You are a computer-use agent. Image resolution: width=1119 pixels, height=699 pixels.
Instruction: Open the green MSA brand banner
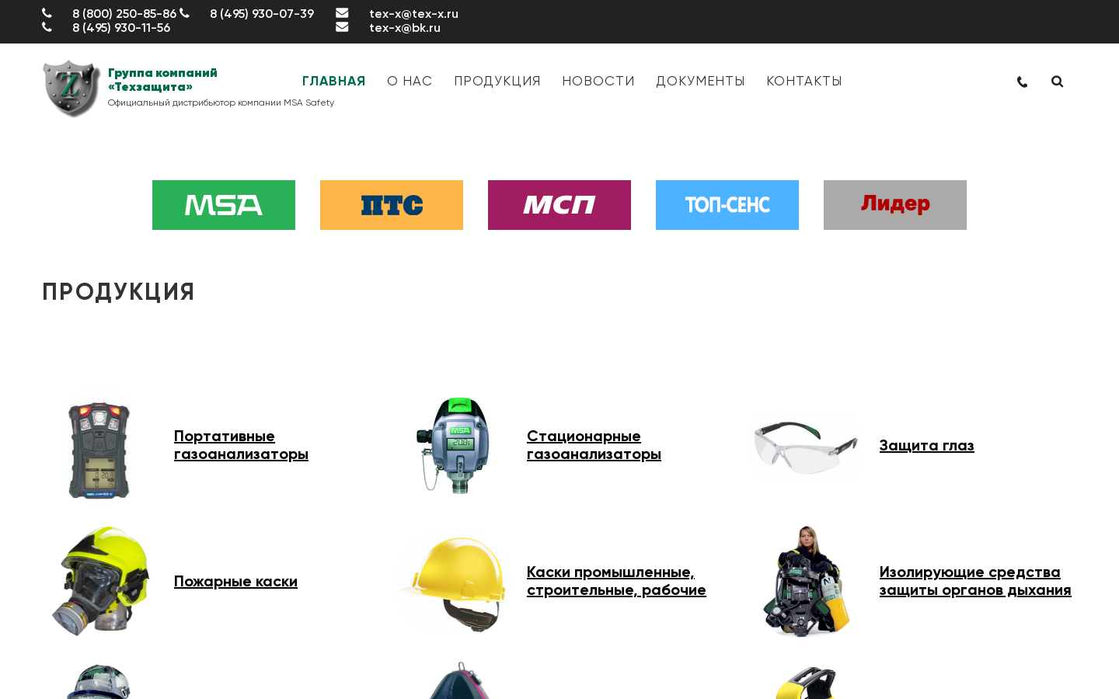point(224,205)
